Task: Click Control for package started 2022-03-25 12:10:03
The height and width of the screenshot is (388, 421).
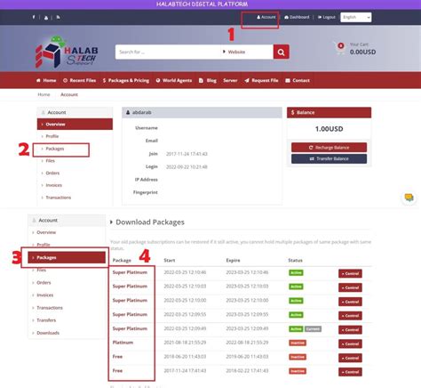Action: (350, 287)
